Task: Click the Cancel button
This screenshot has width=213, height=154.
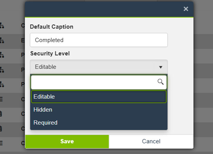Action: point(151,141)
